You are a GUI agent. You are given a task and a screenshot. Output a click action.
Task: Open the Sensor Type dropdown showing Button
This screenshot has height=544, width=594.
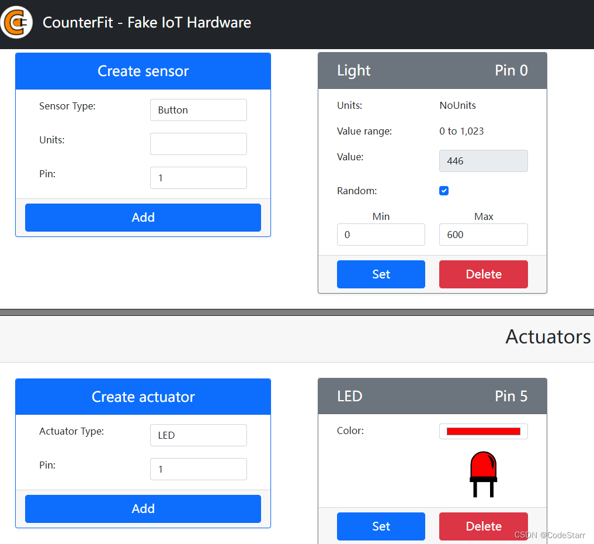(x=199, y=110)
